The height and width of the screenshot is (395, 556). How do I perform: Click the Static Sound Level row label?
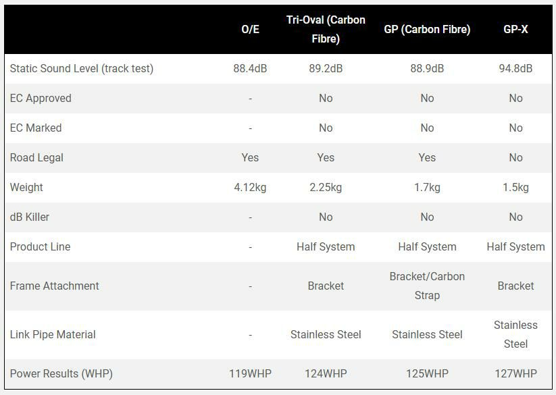82,68
